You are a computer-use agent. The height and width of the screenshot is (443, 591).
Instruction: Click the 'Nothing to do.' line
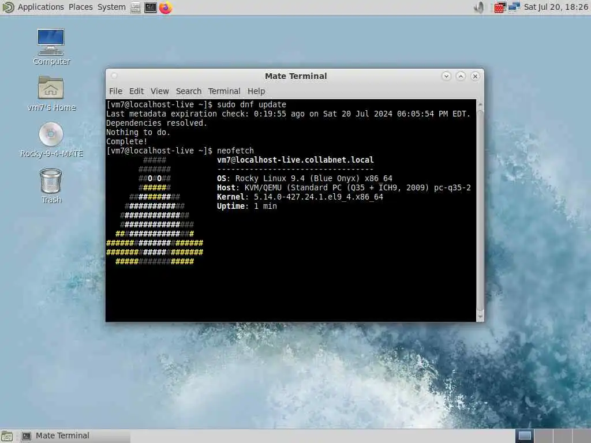coord(138,132)
